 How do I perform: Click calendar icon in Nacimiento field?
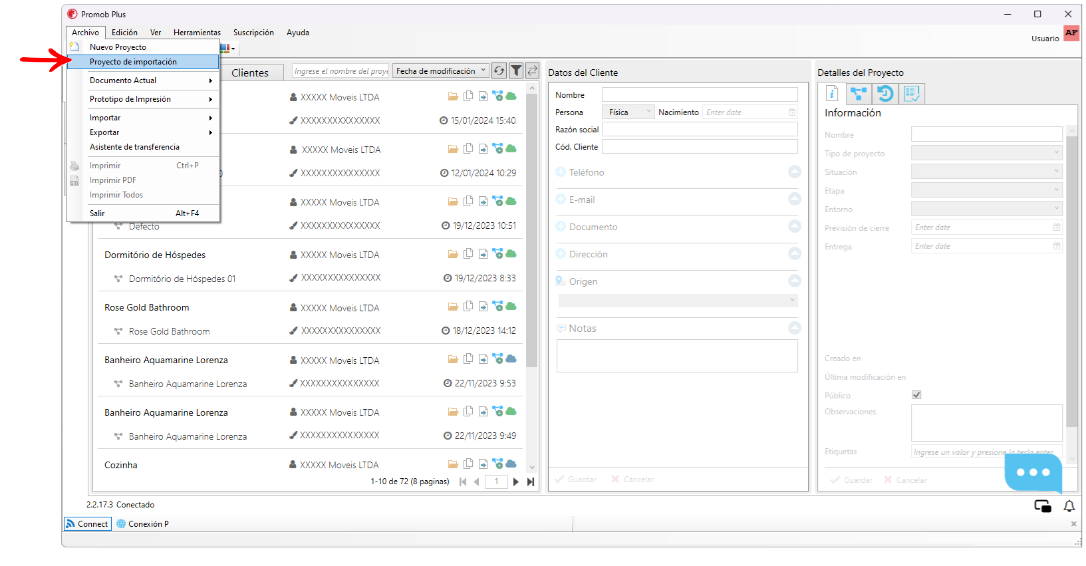coord(791,112)
